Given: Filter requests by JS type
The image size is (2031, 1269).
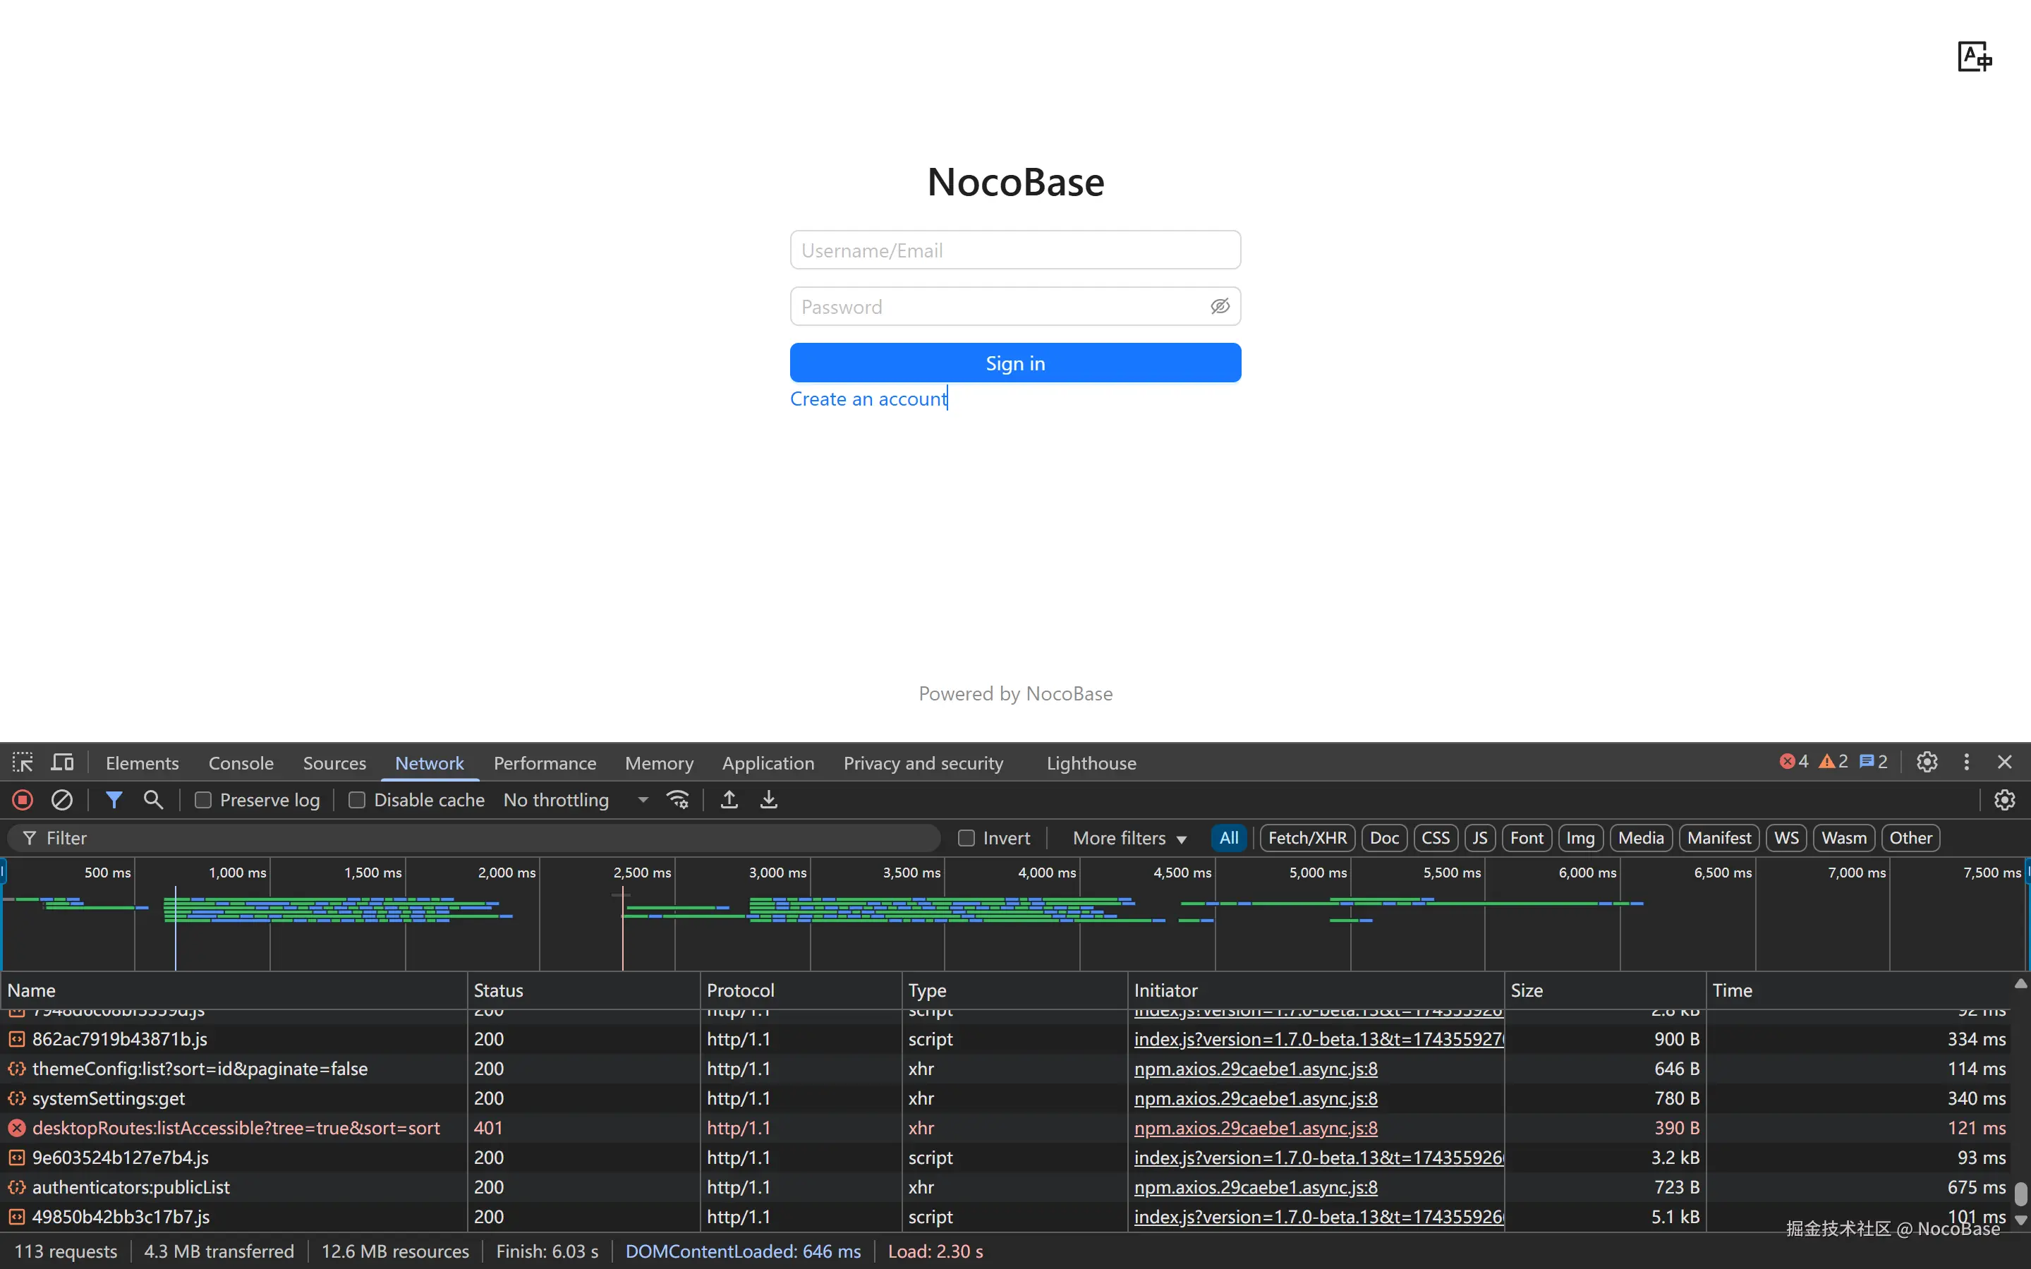Looking at the screenshot, I should pyautogui.click(x=1479, y=837).
